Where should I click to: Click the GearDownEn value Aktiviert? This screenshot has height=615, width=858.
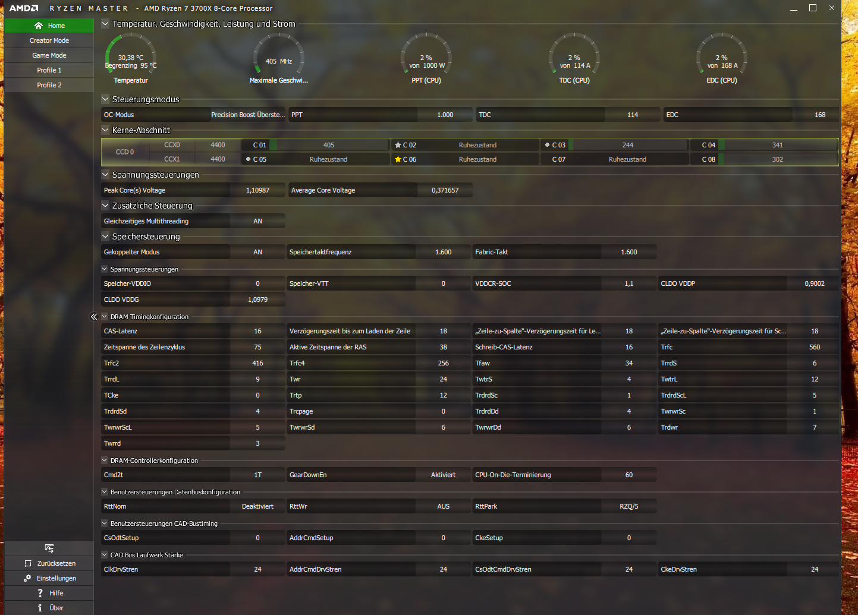tap(444, 475)
